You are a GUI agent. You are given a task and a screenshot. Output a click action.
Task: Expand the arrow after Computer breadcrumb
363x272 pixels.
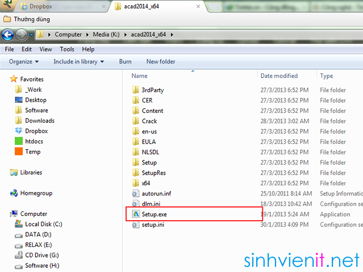(x=88, y=35)
